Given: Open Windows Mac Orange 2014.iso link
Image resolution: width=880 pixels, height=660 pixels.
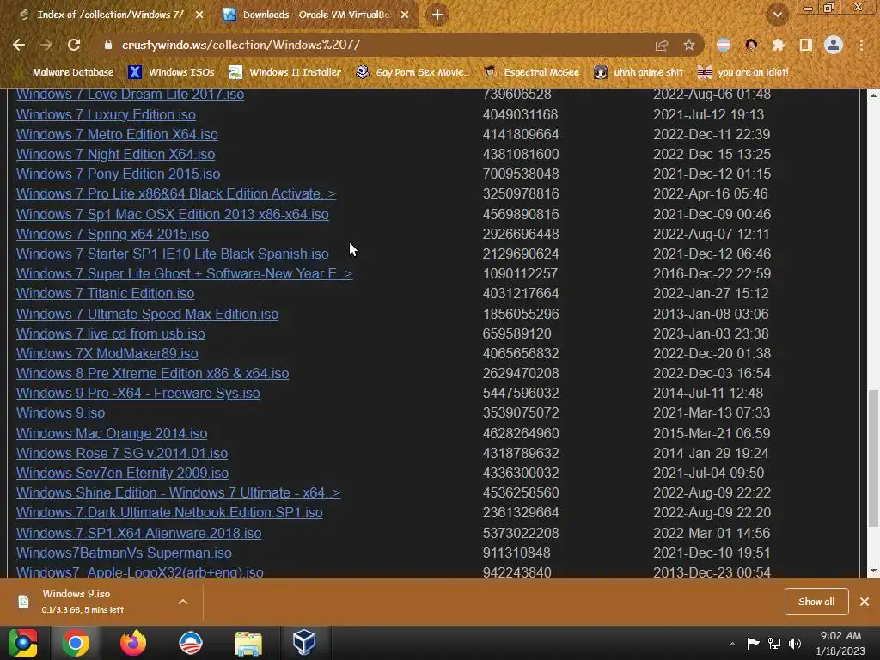Looking at the screenshot, I should coord(112,434).
